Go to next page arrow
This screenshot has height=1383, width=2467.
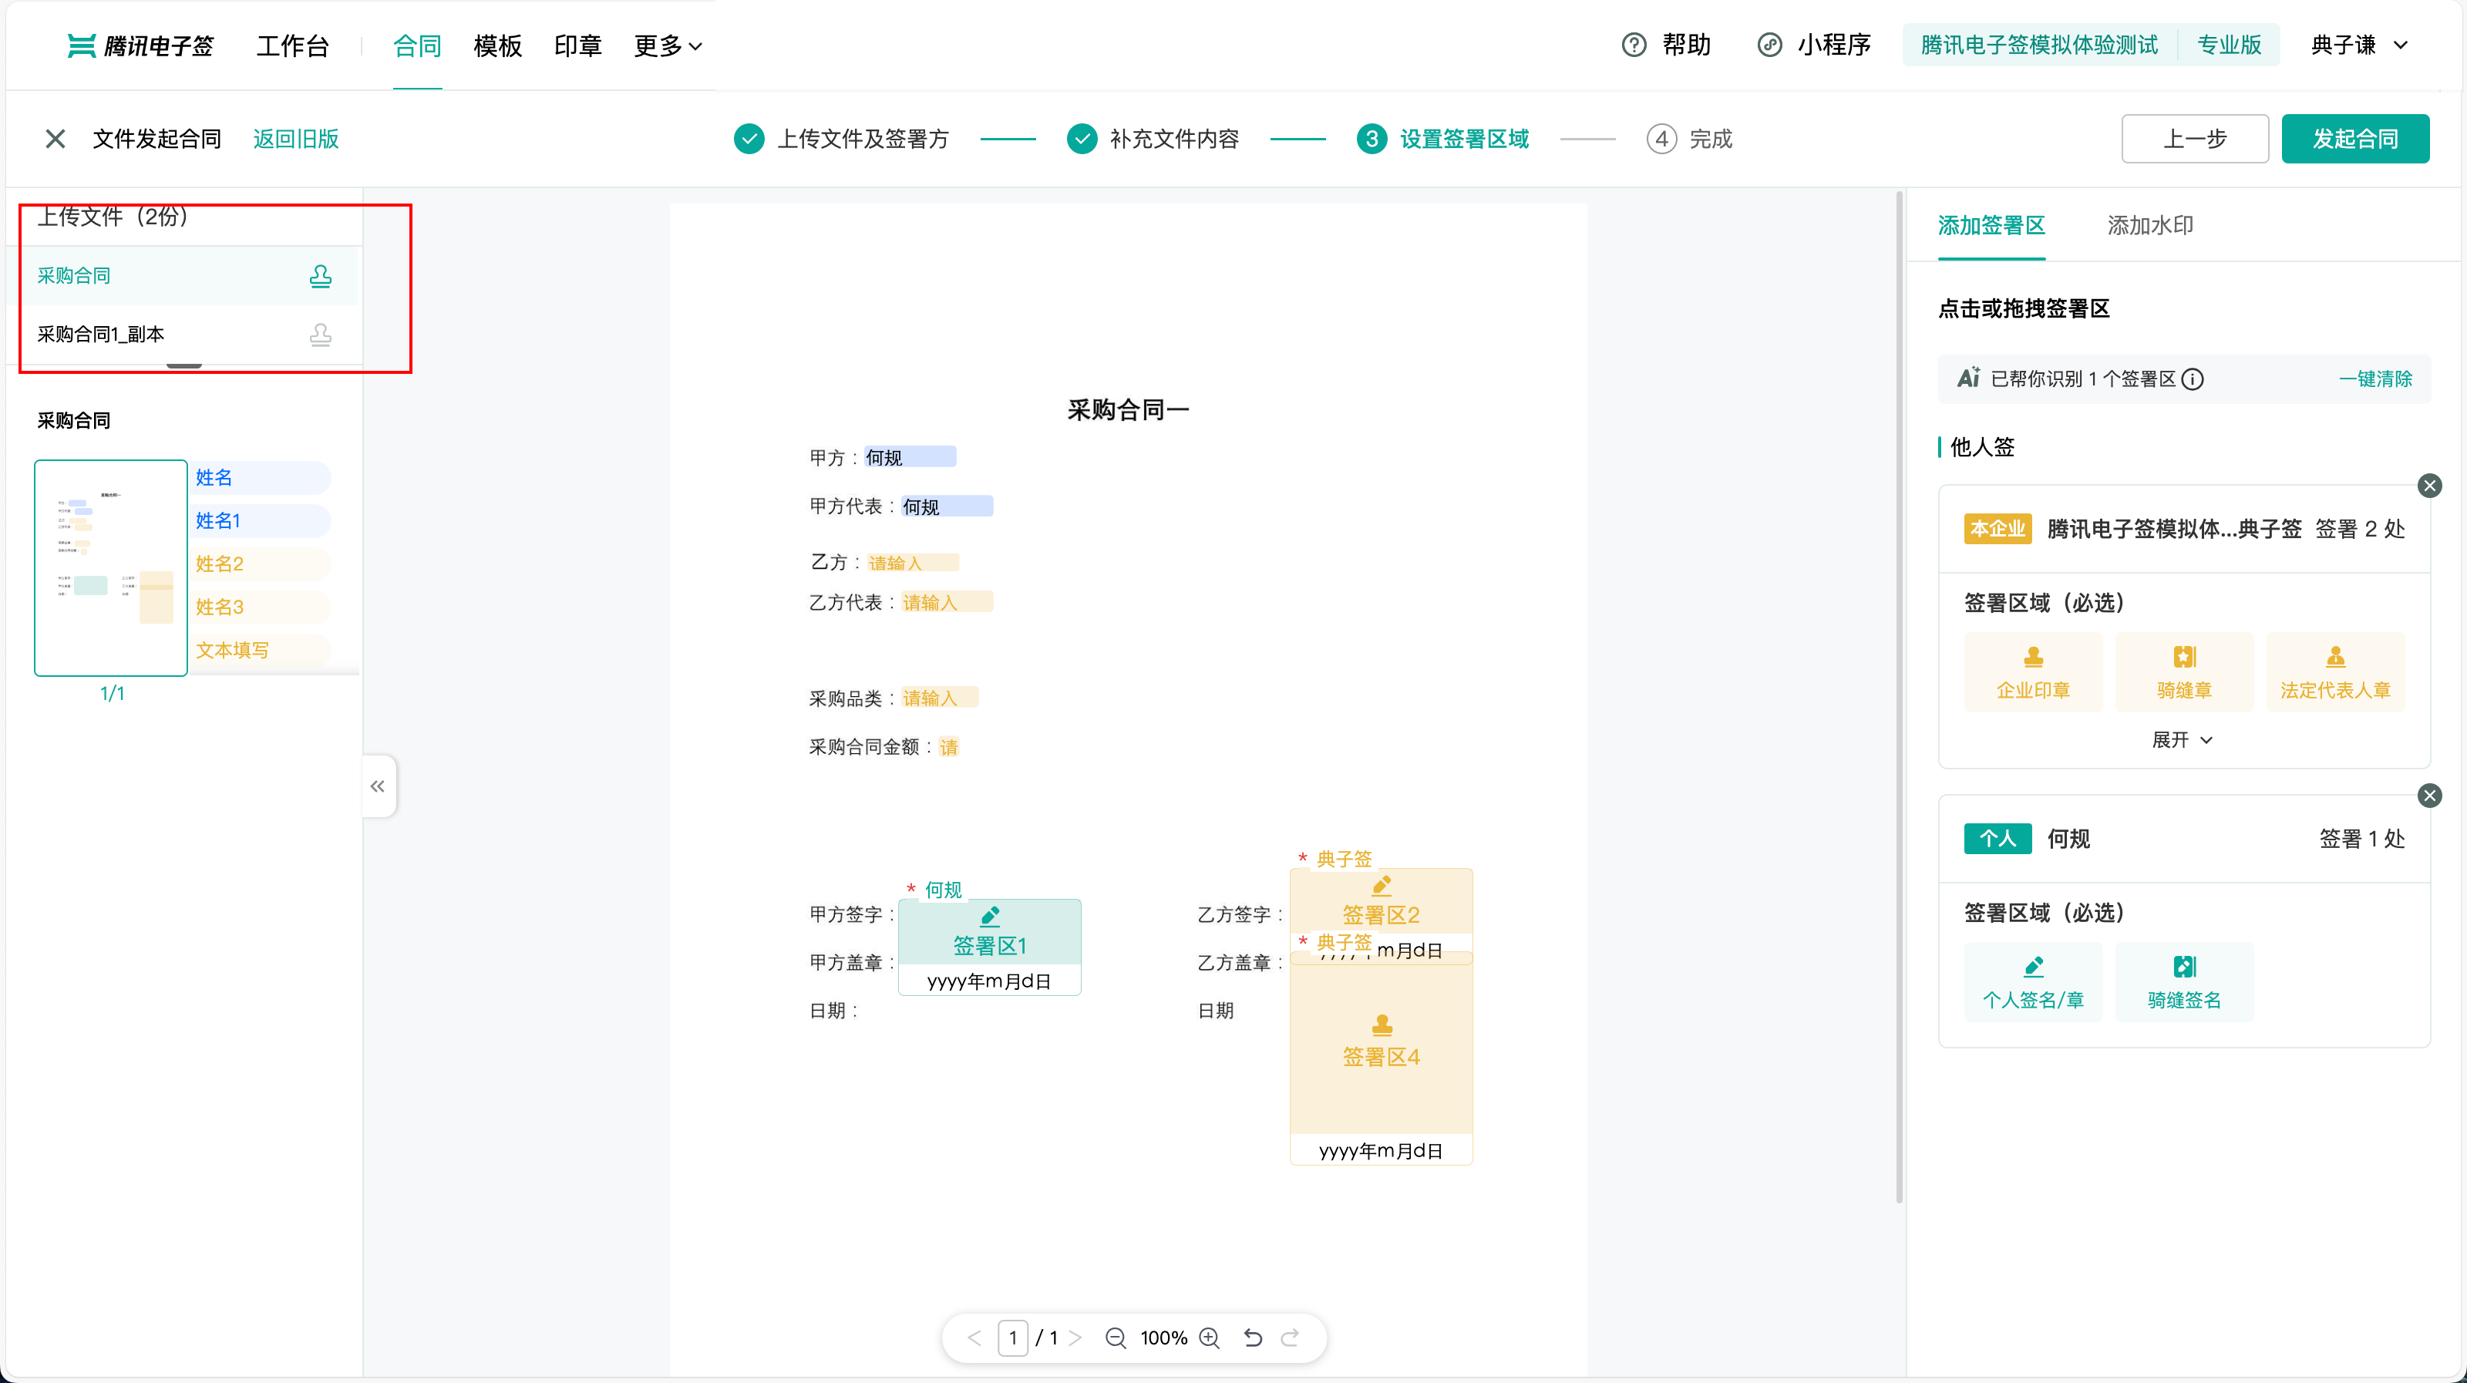click(x=1075, y=1338)
